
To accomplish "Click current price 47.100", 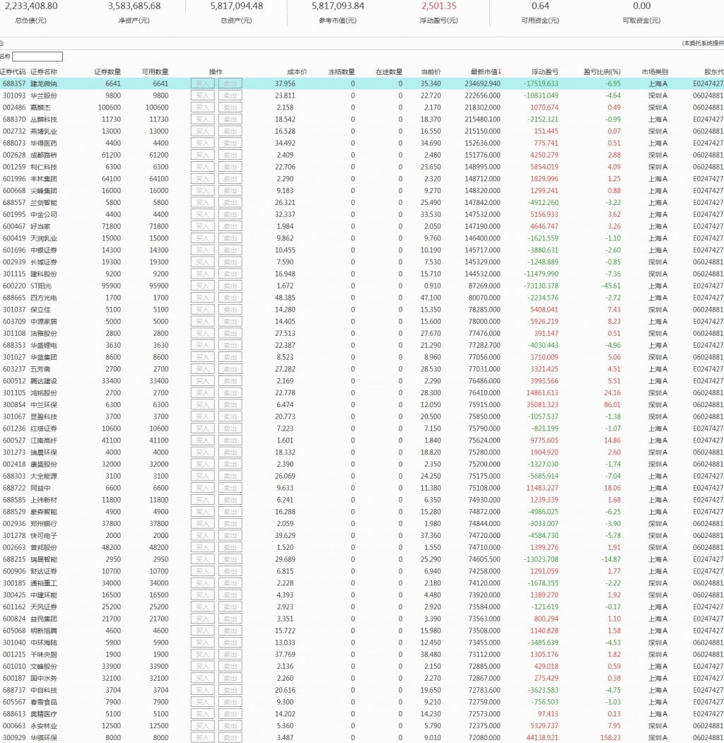I will [x=431, y=298].
